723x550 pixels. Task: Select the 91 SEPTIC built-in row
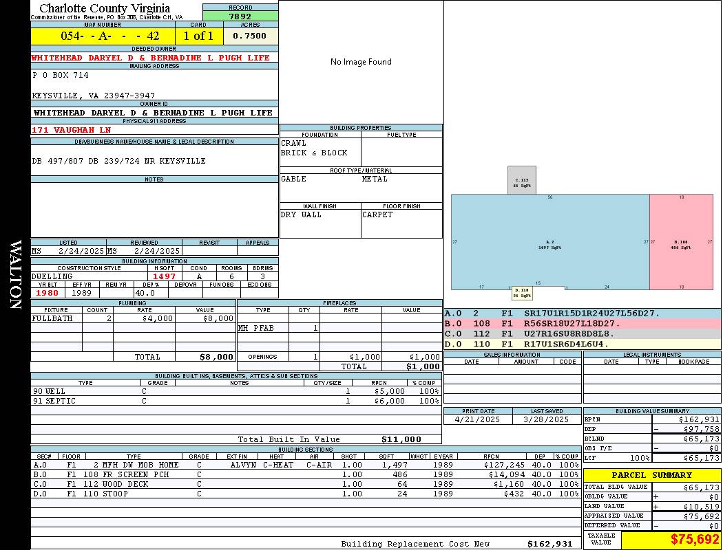(x=236, y=401)
